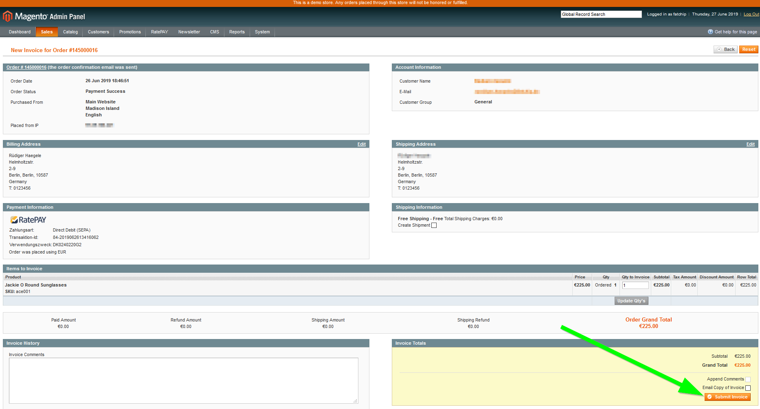This screenshot has width=760, height=409.
Task: Click the Update Qty's button
Action: pyautogui.click(x=631, y=301)
